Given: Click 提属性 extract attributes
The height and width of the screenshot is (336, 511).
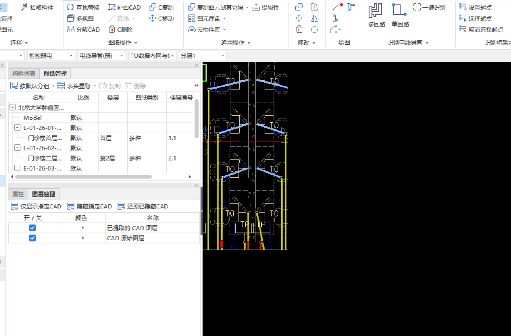Looking at the screenshot, I should pos(266,7).
